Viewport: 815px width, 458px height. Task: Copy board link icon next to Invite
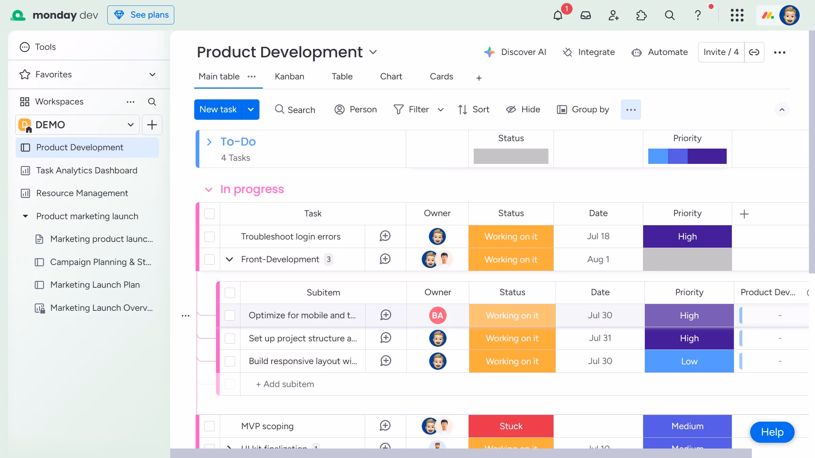coord(754,52)
